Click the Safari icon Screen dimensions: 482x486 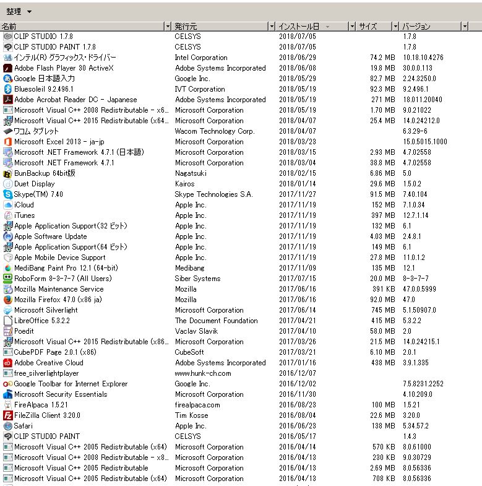[8, 426]
